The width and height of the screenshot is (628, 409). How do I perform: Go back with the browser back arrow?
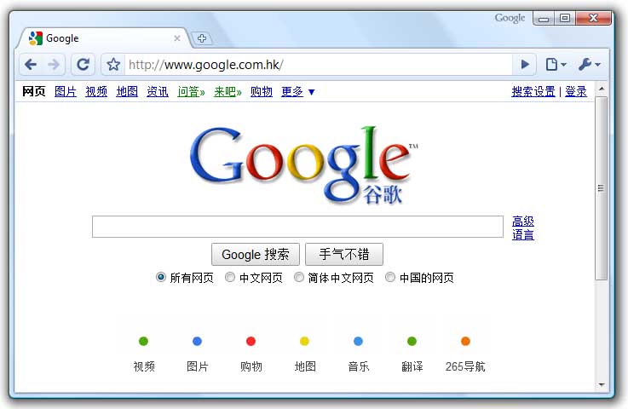pyautogui.click(x=31, y=64)
